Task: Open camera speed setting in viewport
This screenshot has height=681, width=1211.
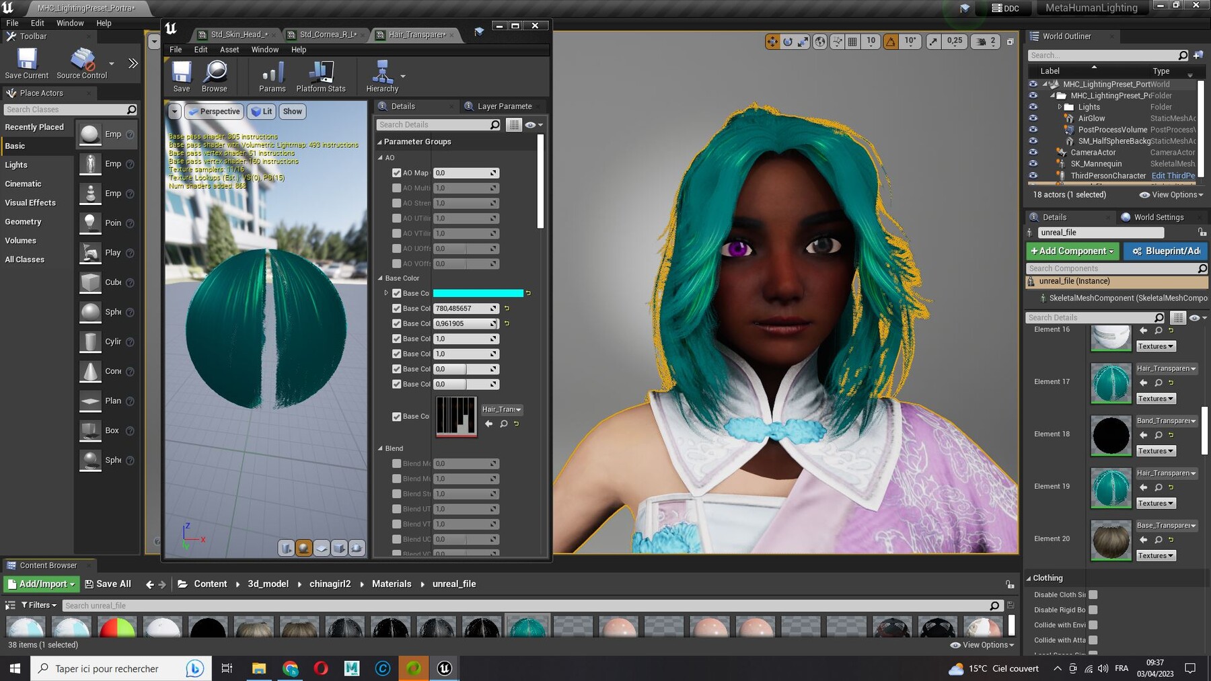Action: pyautogui.click(x=986, y=42)
